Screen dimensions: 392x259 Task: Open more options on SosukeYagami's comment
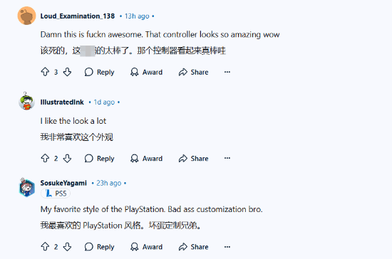(x=227, y=246)
